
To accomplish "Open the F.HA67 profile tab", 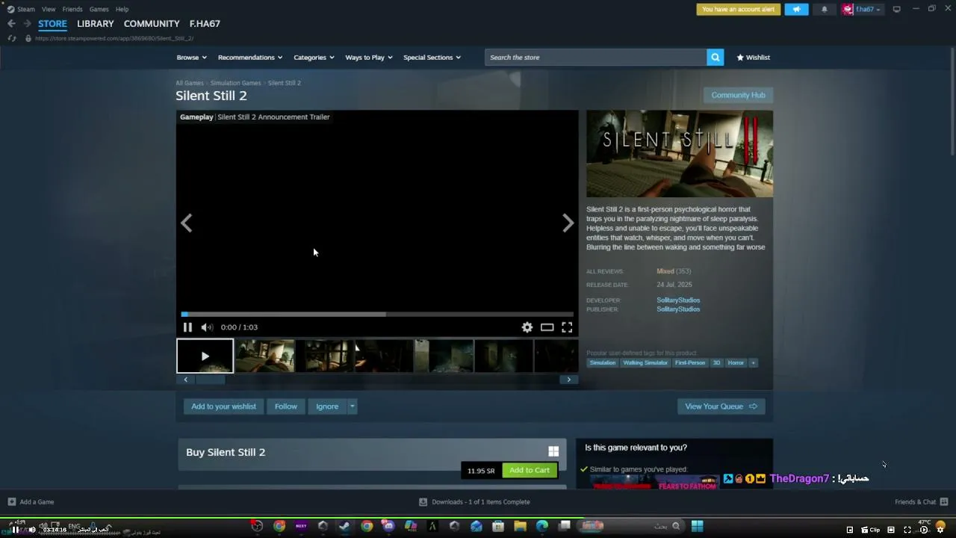I will pos(205,24).
